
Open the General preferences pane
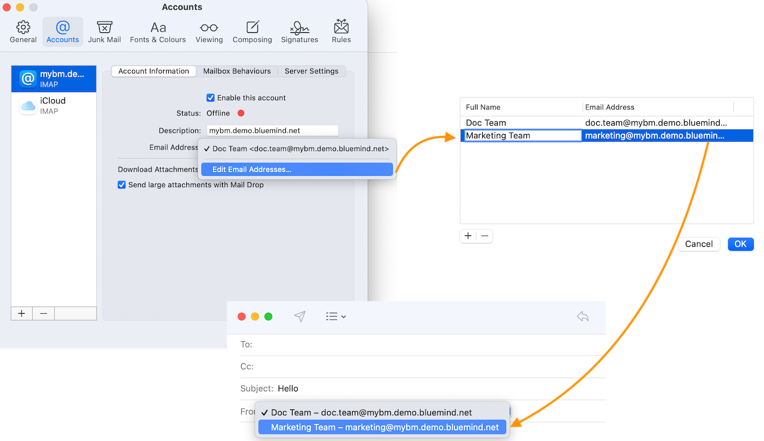(x=23, y=32)
